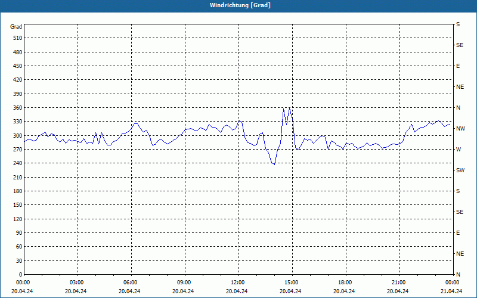Click the 20.04.24 date under 03:00

click(x=76, y=291)
